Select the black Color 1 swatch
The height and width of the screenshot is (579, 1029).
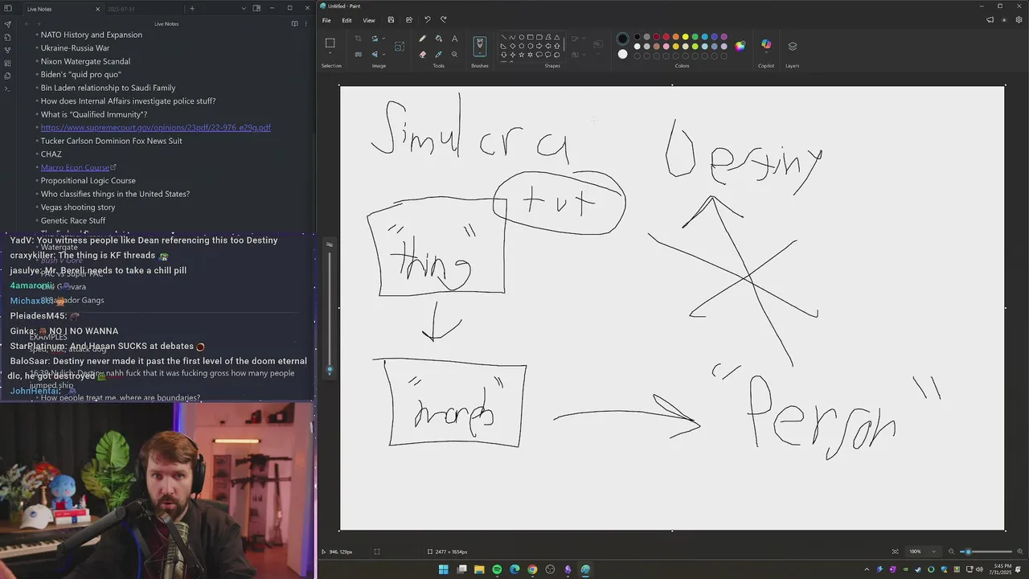tap(622, 38)
